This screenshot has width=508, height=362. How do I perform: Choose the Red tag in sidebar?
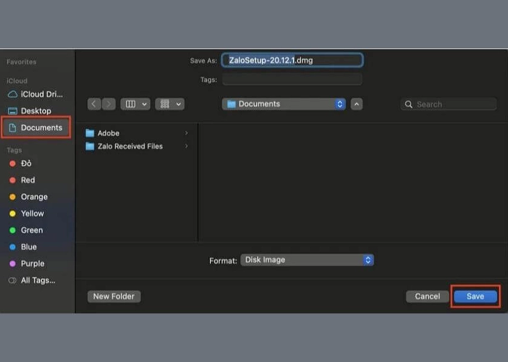tap(27, 180)
